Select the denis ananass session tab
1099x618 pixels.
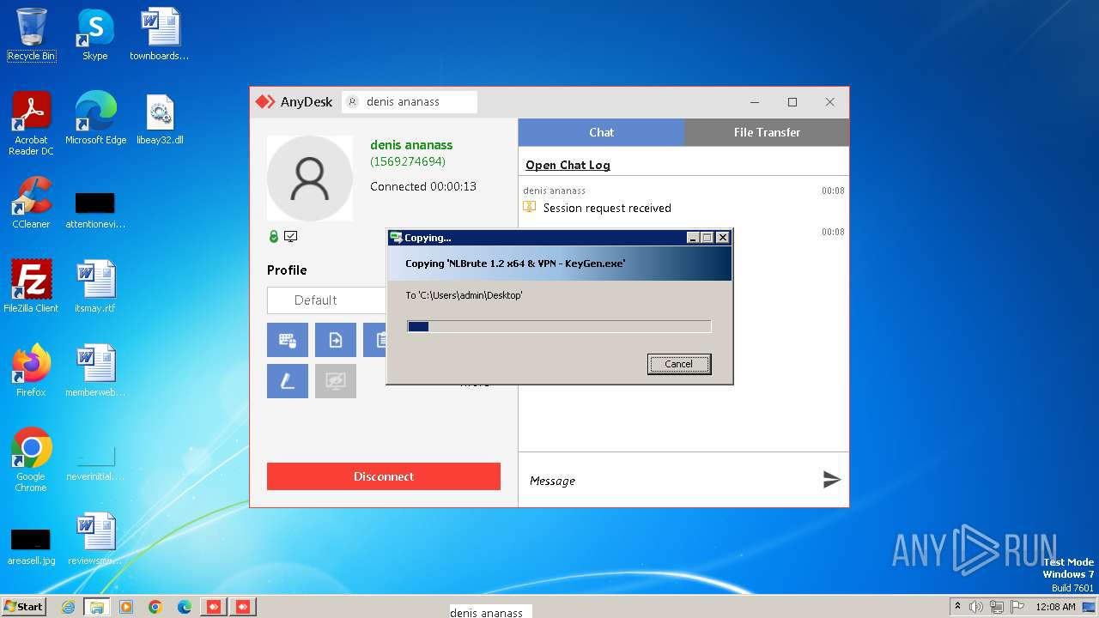(x=410, y=102)
